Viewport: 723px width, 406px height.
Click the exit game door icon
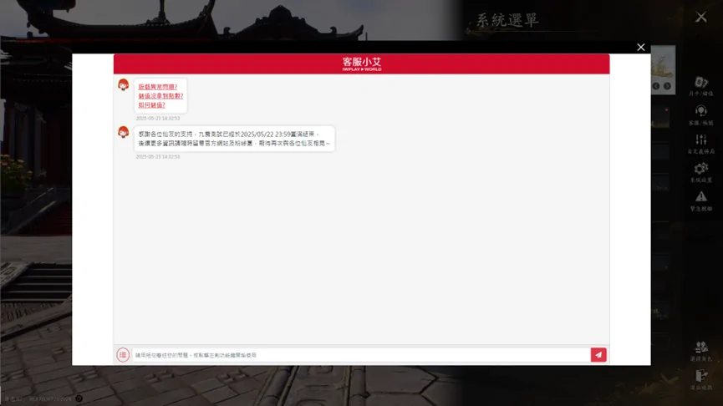point(701,380)
